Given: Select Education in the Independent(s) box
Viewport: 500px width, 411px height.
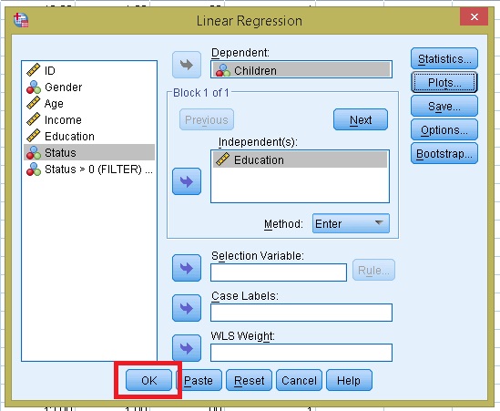Looking at the screenshot, I should pyautogui.click(x=300, y=159).
